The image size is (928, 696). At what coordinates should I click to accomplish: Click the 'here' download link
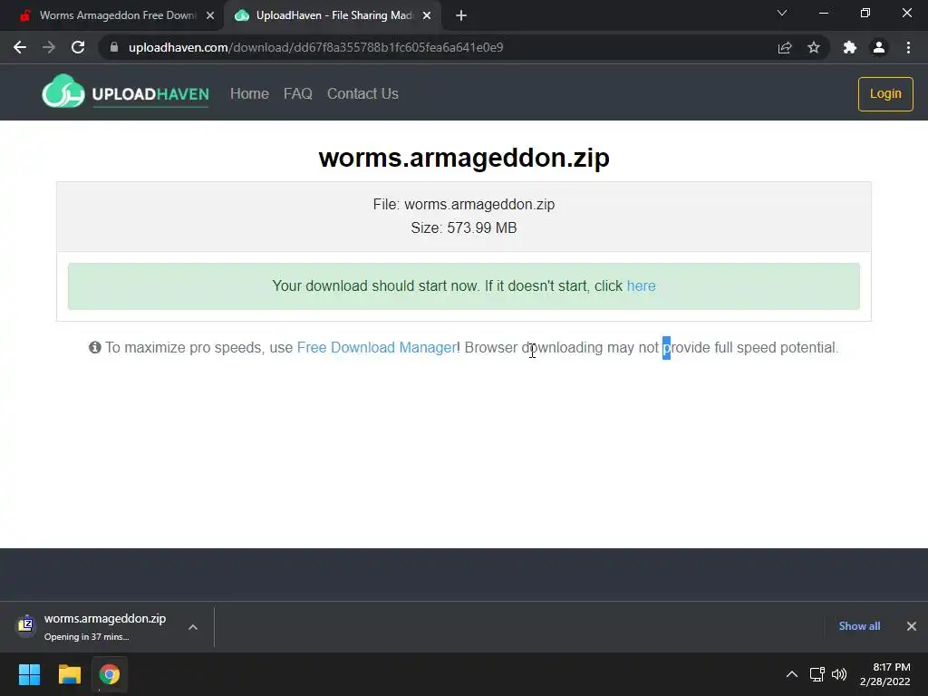pos(641,285)
